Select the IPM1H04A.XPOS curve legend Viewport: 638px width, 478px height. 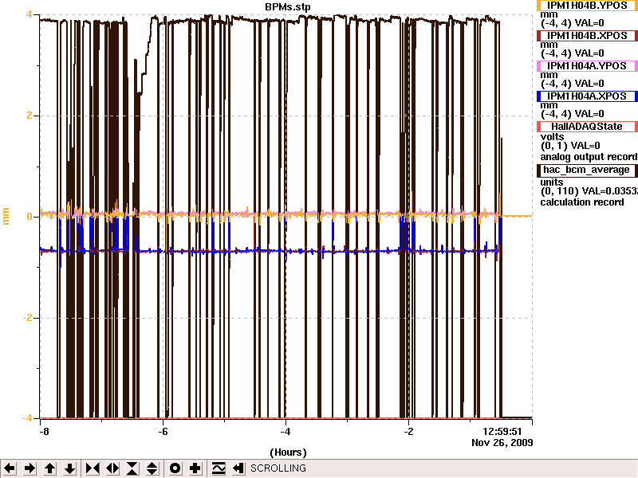587,96
